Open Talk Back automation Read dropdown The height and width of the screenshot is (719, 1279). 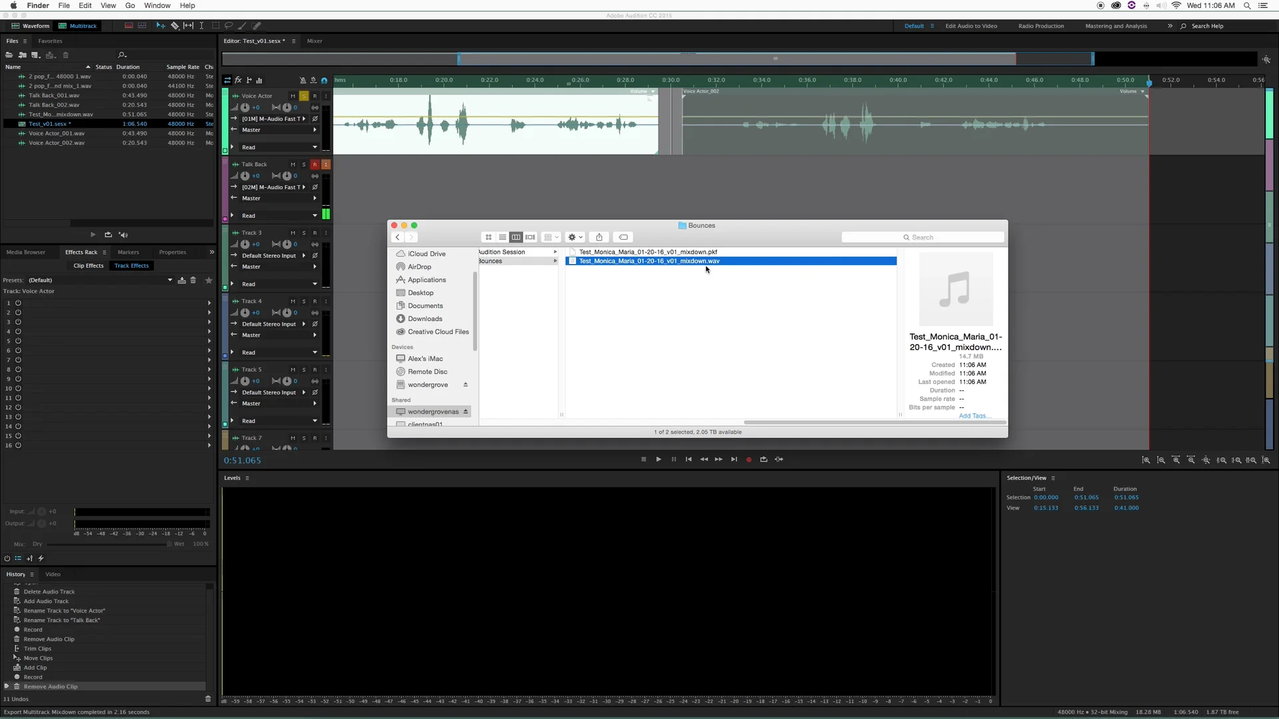pyautogui.click(x=279, y=216)
